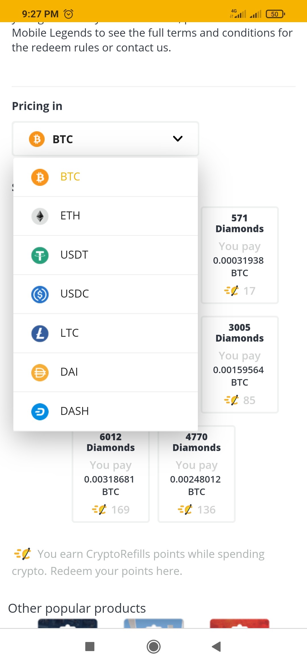This screenshot has height=665, width=307.
Task: Select the 571 Diamonds package
Action: click(x=240, y=255)
